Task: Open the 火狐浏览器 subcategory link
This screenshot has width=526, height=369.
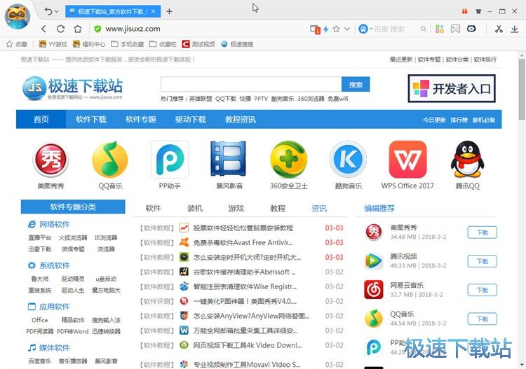Action: click(73, 238)
